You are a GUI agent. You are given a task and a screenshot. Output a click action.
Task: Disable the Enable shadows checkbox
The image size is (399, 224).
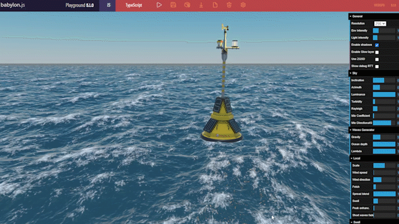click(x=377, y=45)
